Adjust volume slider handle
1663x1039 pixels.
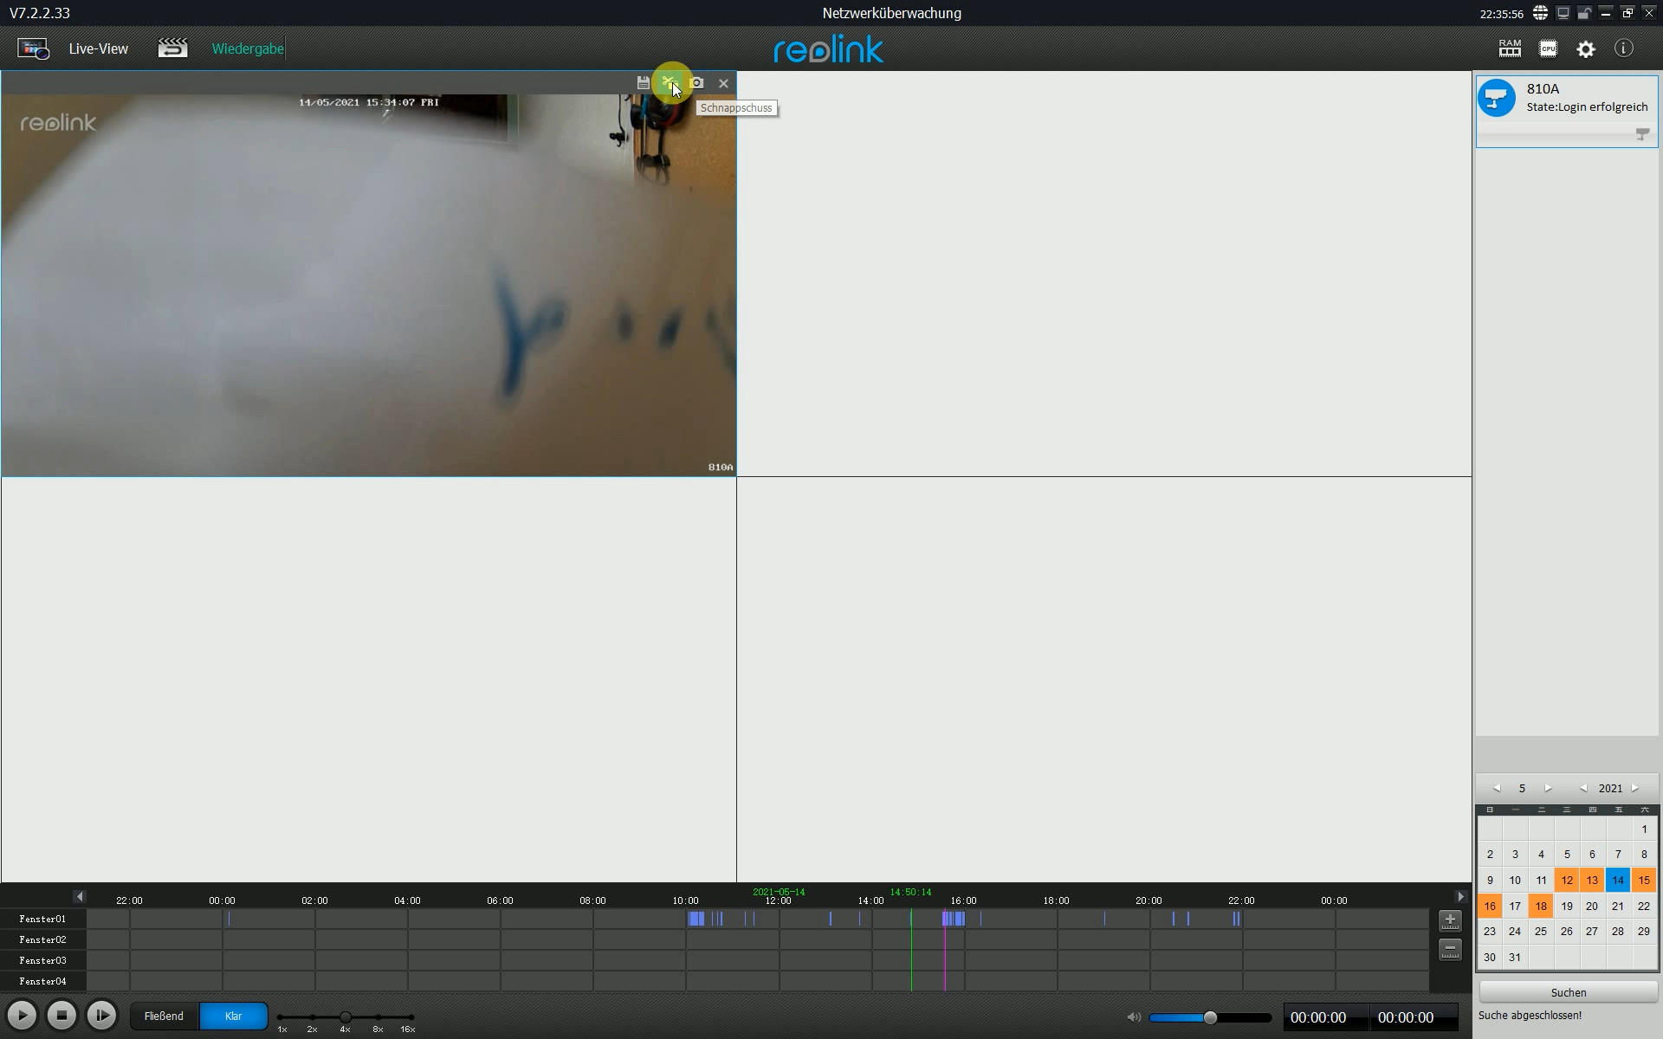[1210, 1017]
